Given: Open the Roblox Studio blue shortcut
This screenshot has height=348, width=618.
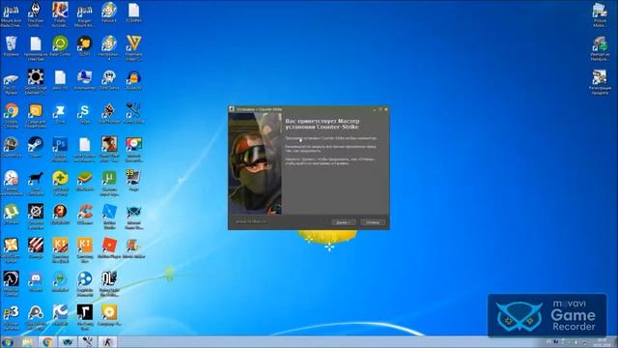Looking at the screenshot, I should click(x=109, y=217).
